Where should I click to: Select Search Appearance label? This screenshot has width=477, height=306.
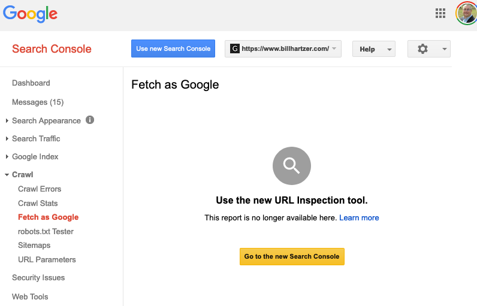click(46, 121)
